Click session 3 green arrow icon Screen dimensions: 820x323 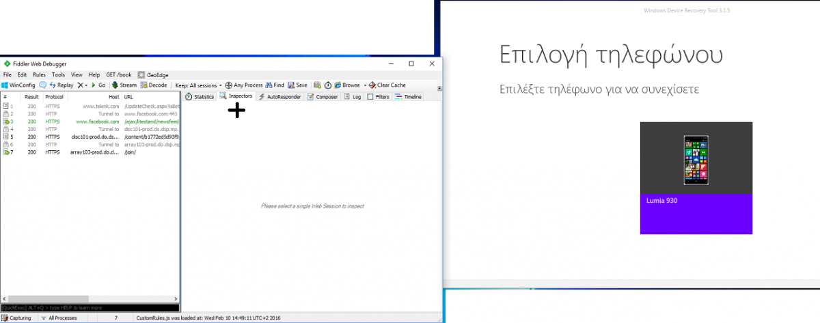pyautogui.click(x=6, y=122)
